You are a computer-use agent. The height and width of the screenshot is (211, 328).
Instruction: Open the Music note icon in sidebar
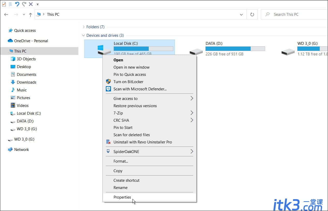point(13,90)
